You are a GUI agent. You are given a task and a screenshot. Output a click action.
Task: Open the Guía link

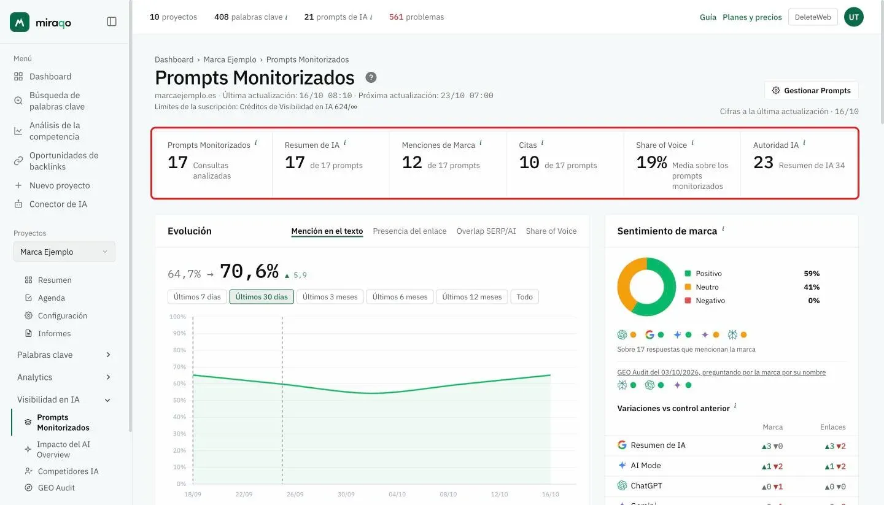click(x=708, y=17)
